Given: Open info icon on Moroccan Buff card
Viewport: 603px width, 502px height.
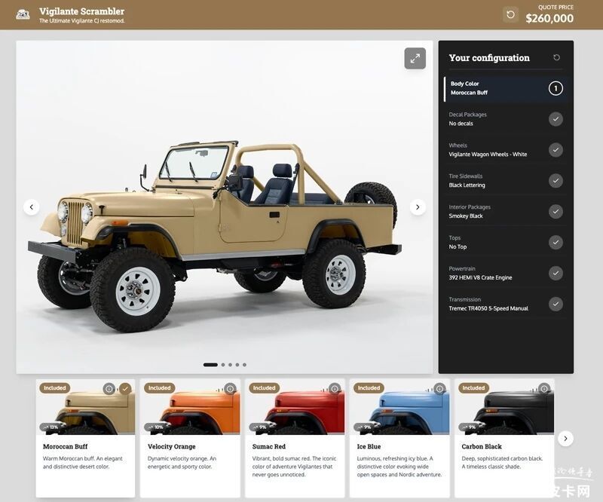Looking at the screenshot, I should click(109, 388).
